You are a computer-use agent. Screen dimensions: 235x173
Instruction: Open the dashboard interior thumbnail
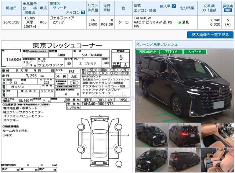point(217,135)
